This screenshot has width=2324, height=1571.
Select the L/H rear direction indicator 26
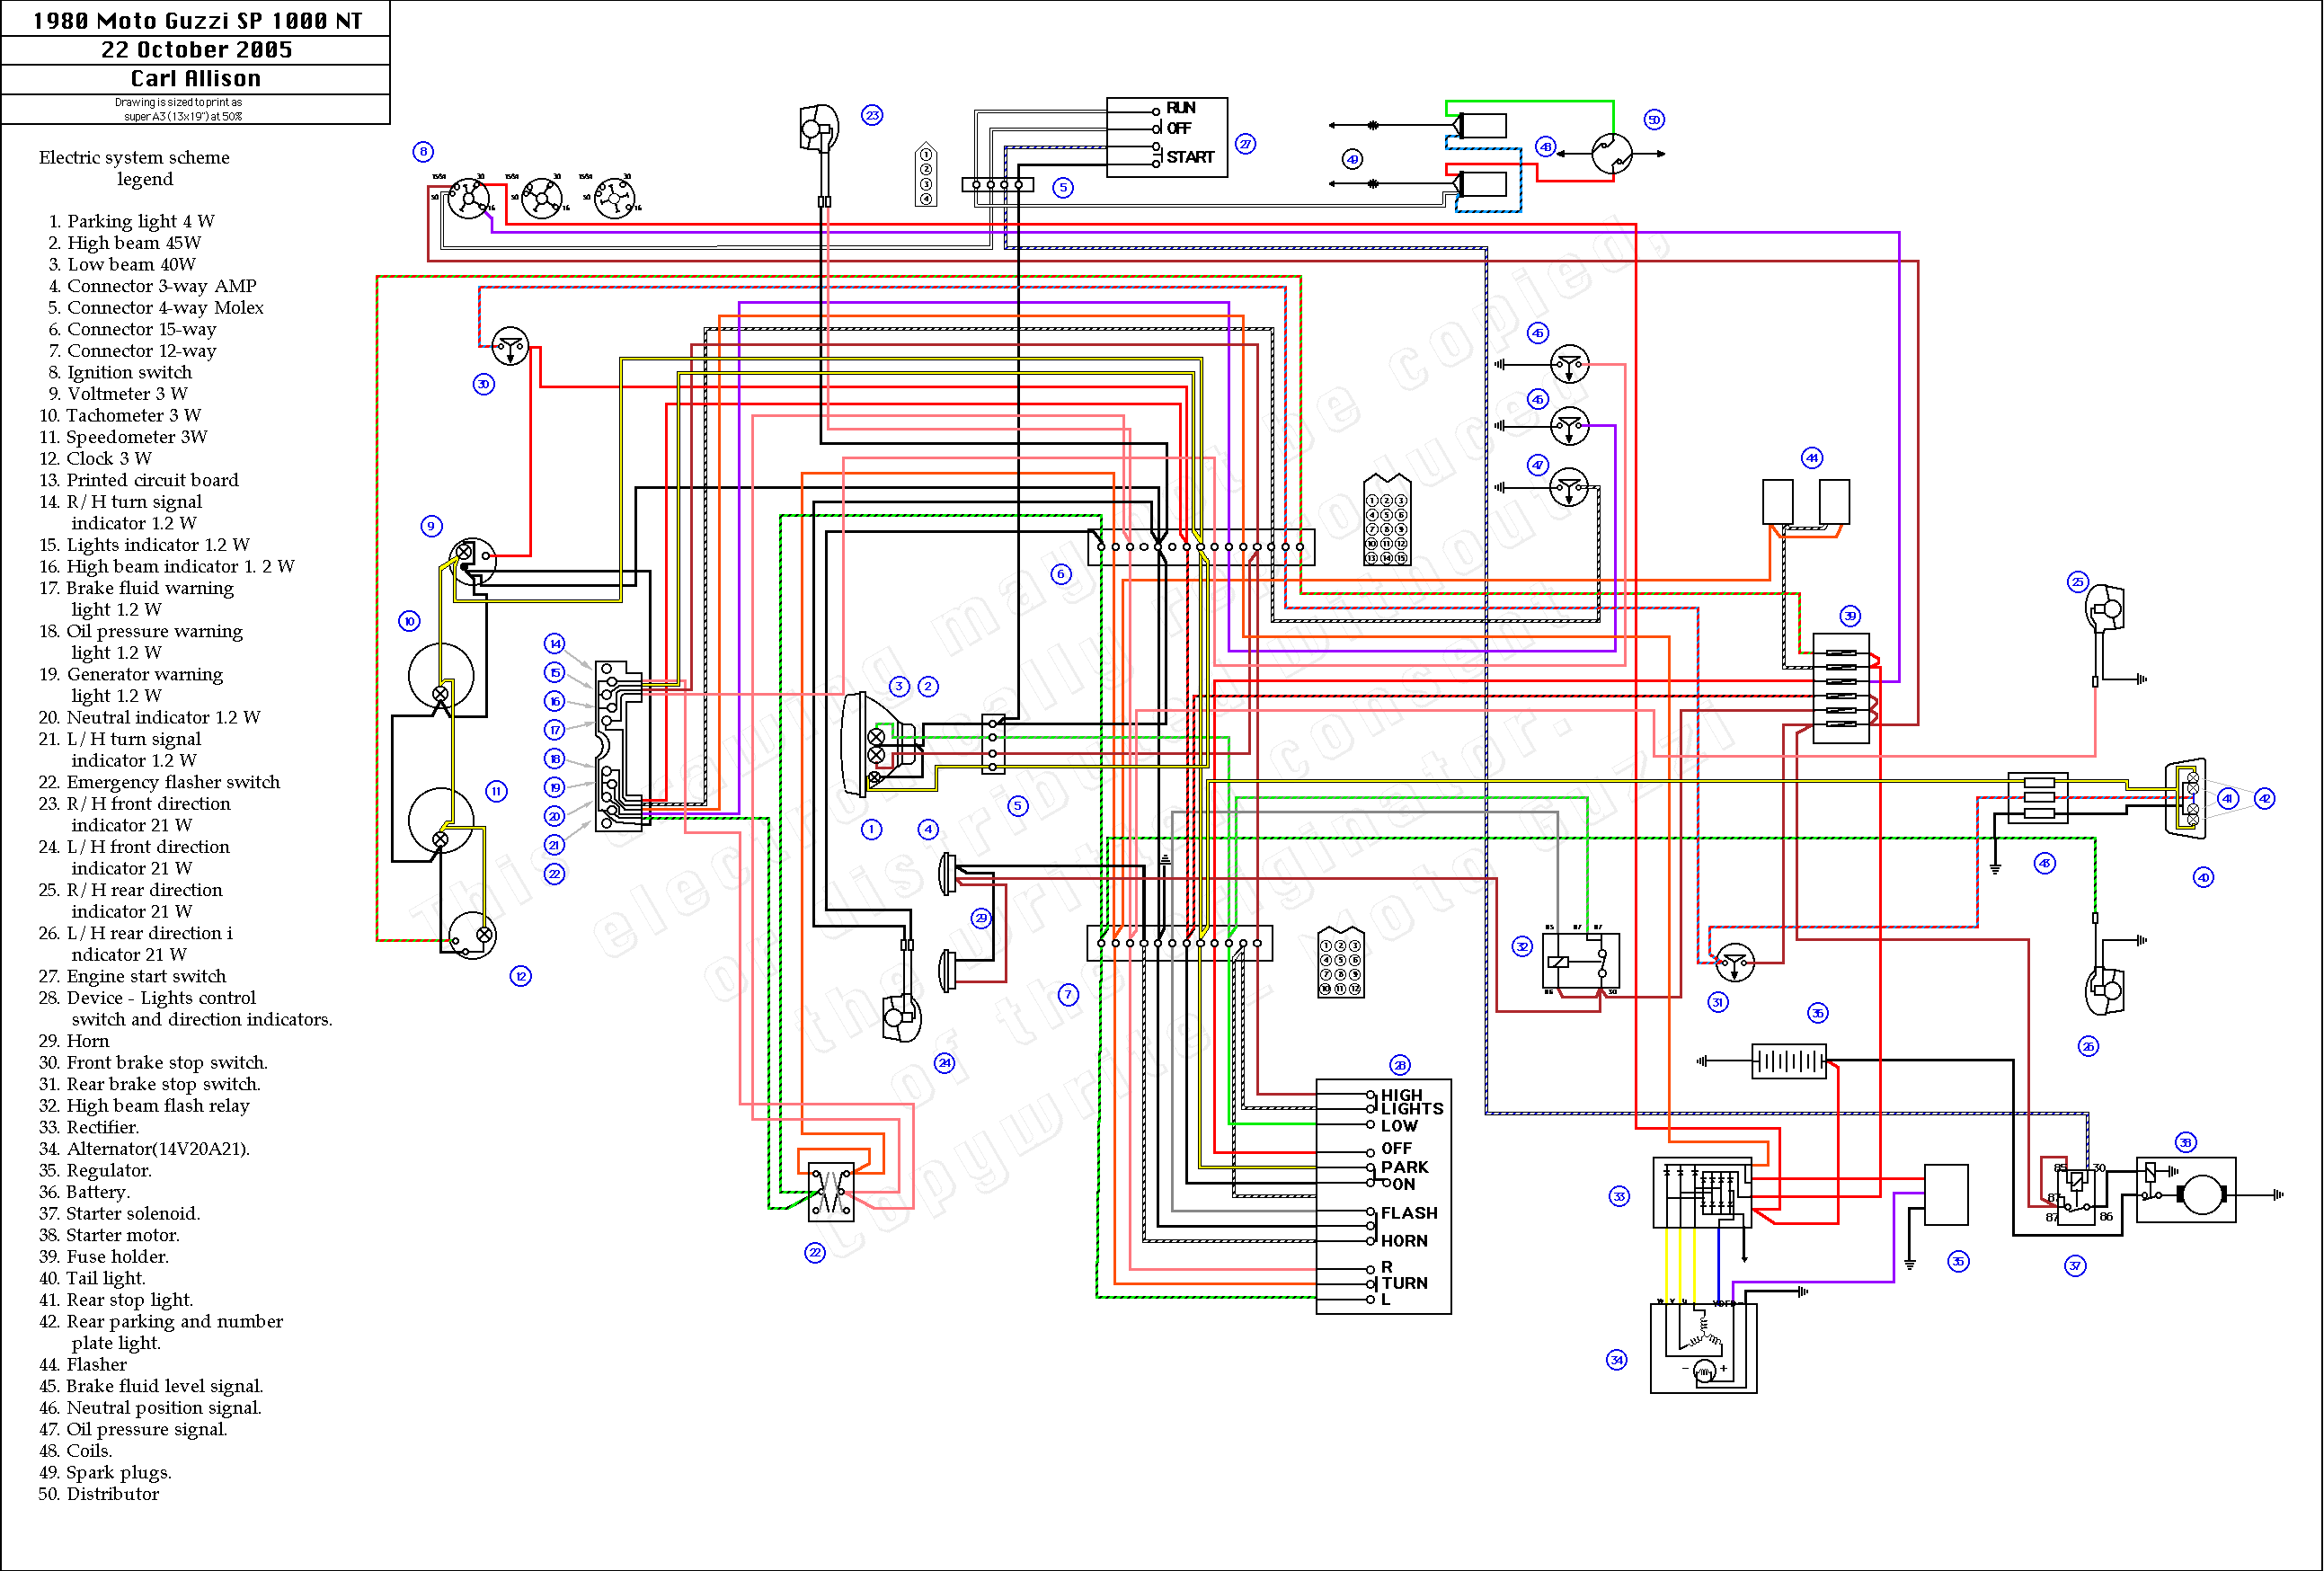point(2104,990)
